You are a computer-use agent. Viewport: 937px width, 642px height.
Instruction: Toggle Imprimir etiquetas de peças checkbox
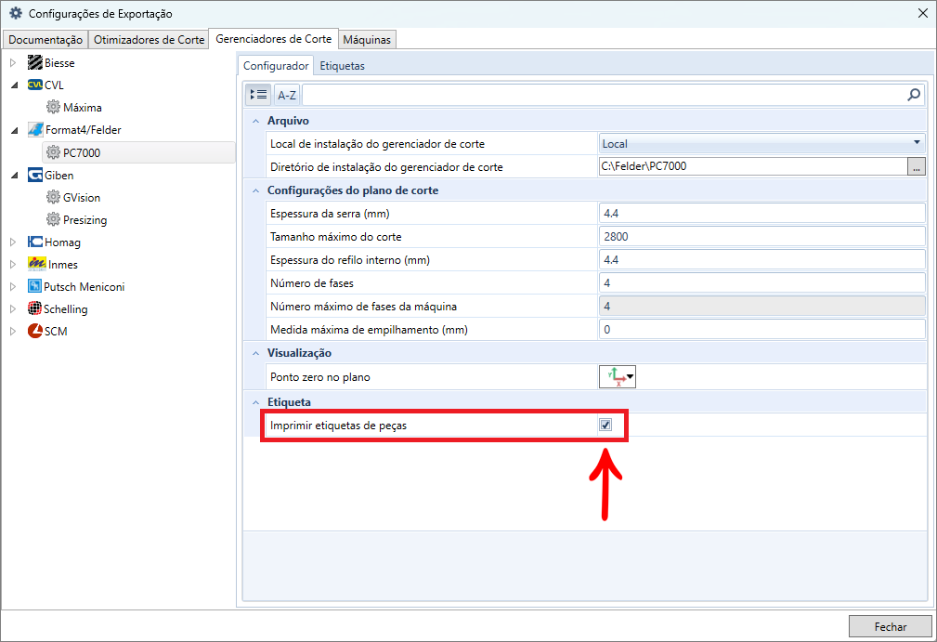tap(605, 425)
